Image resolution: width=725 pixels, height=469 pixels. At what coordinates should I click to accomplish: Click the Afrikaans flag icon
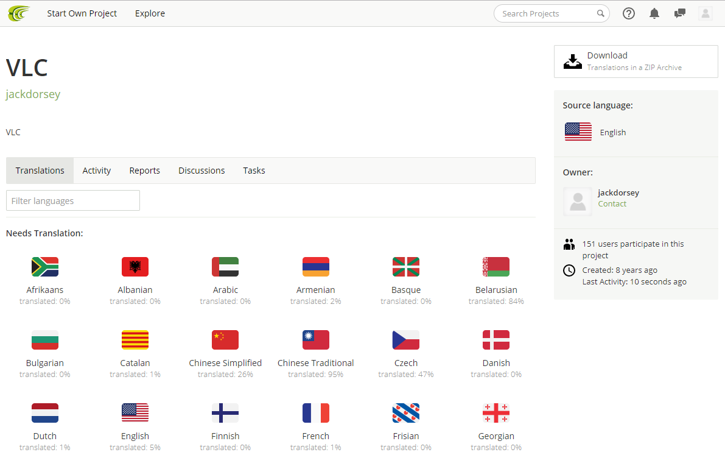coord(45,267)
